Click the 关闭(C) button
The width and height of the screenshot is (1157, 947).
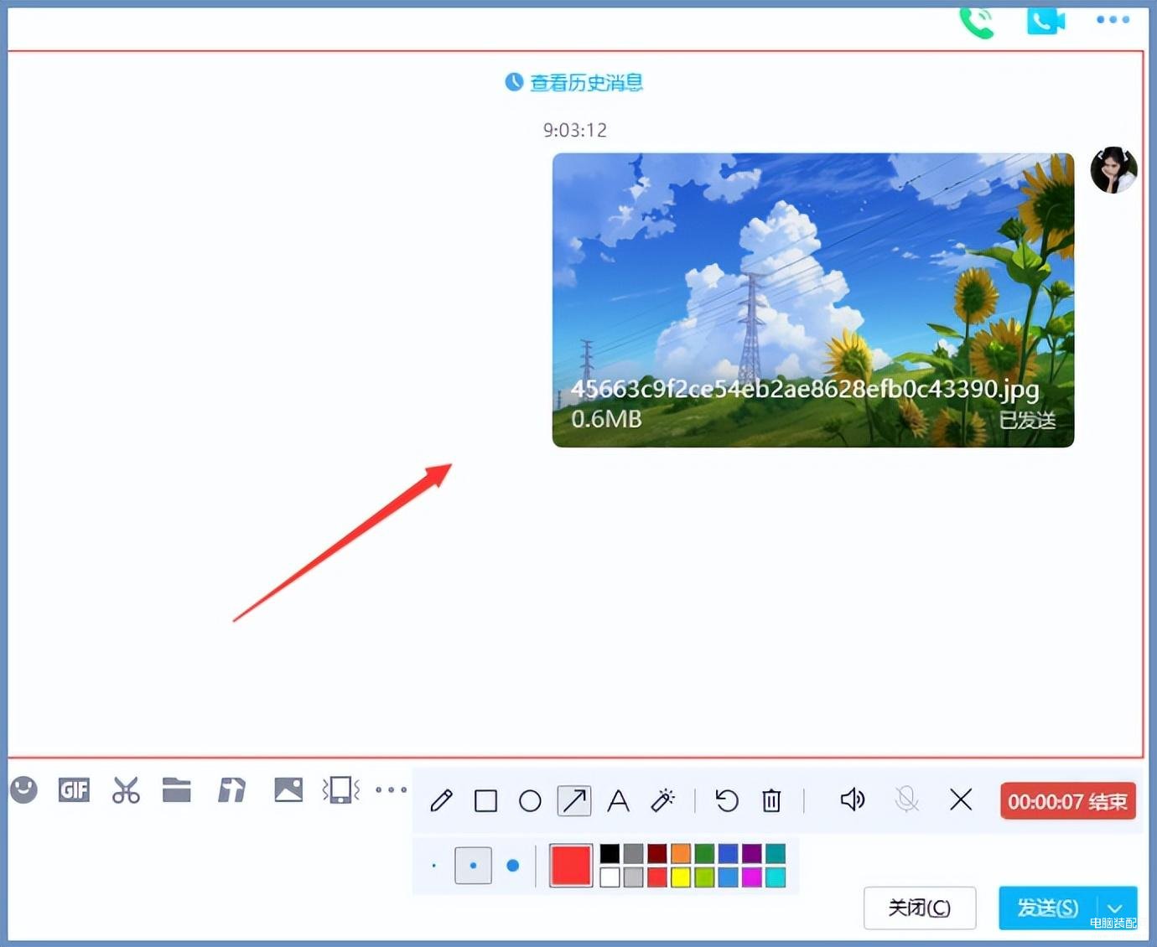pos(920,908)
